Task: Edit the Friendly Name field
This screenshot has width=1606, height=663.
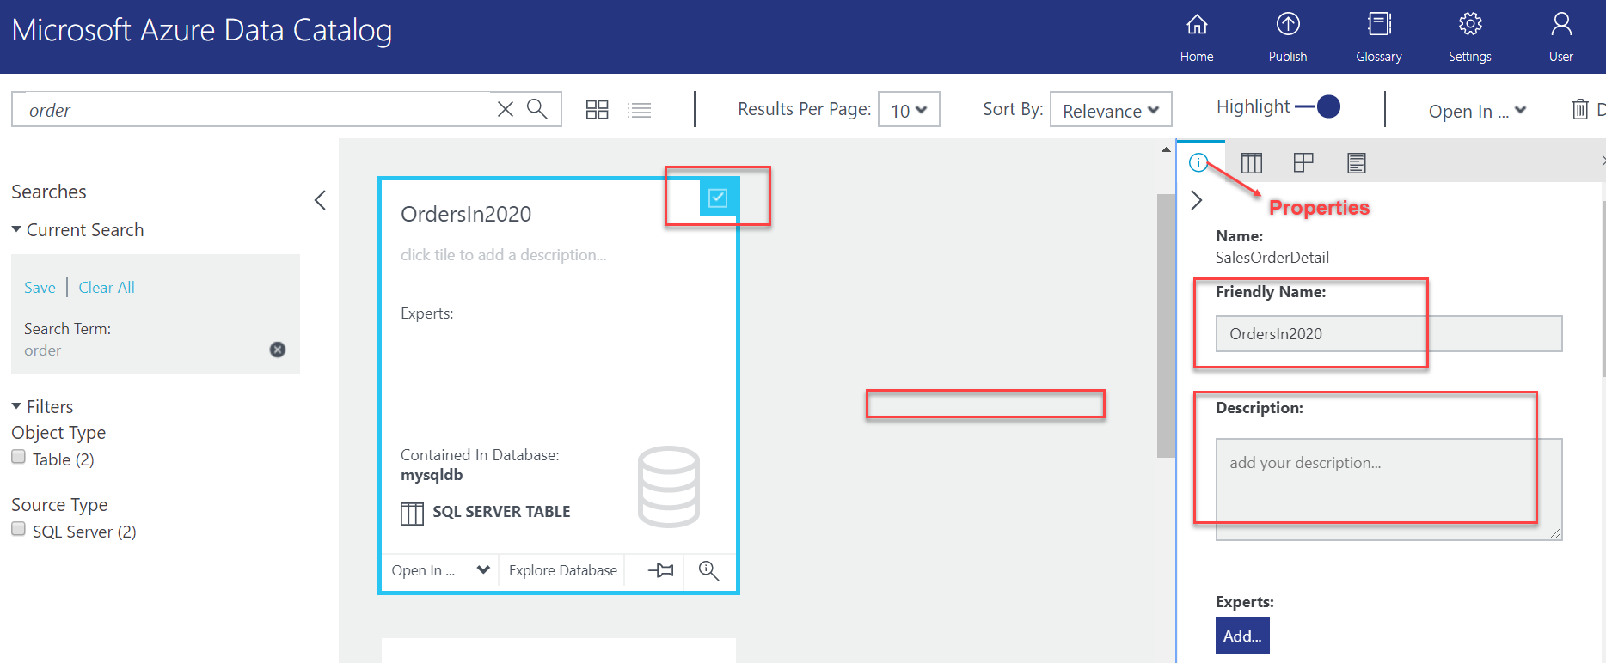Action: [1388, 333]
